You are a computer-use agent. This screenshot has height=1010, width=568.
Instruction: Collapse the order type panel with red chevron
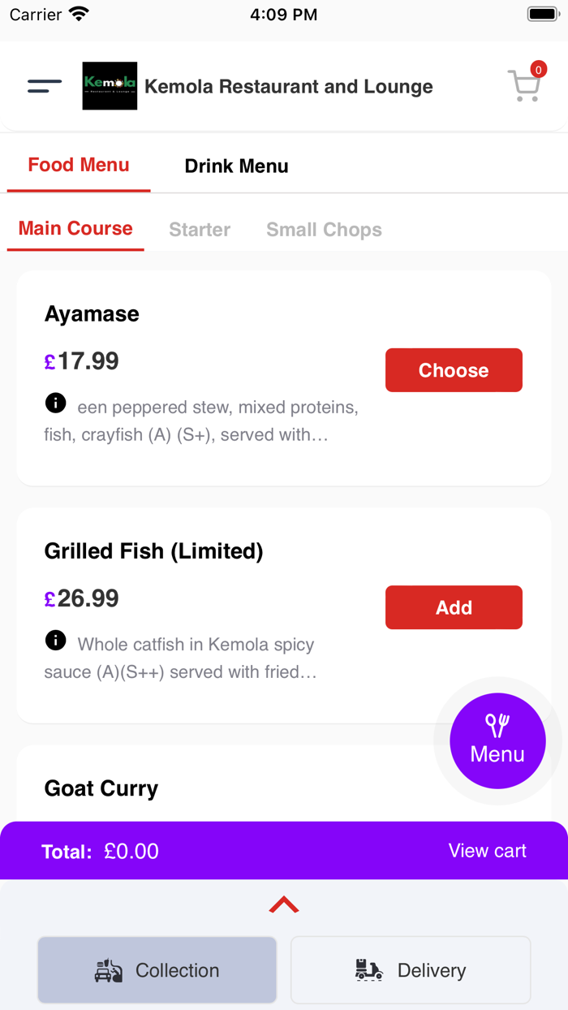point(284,904)
